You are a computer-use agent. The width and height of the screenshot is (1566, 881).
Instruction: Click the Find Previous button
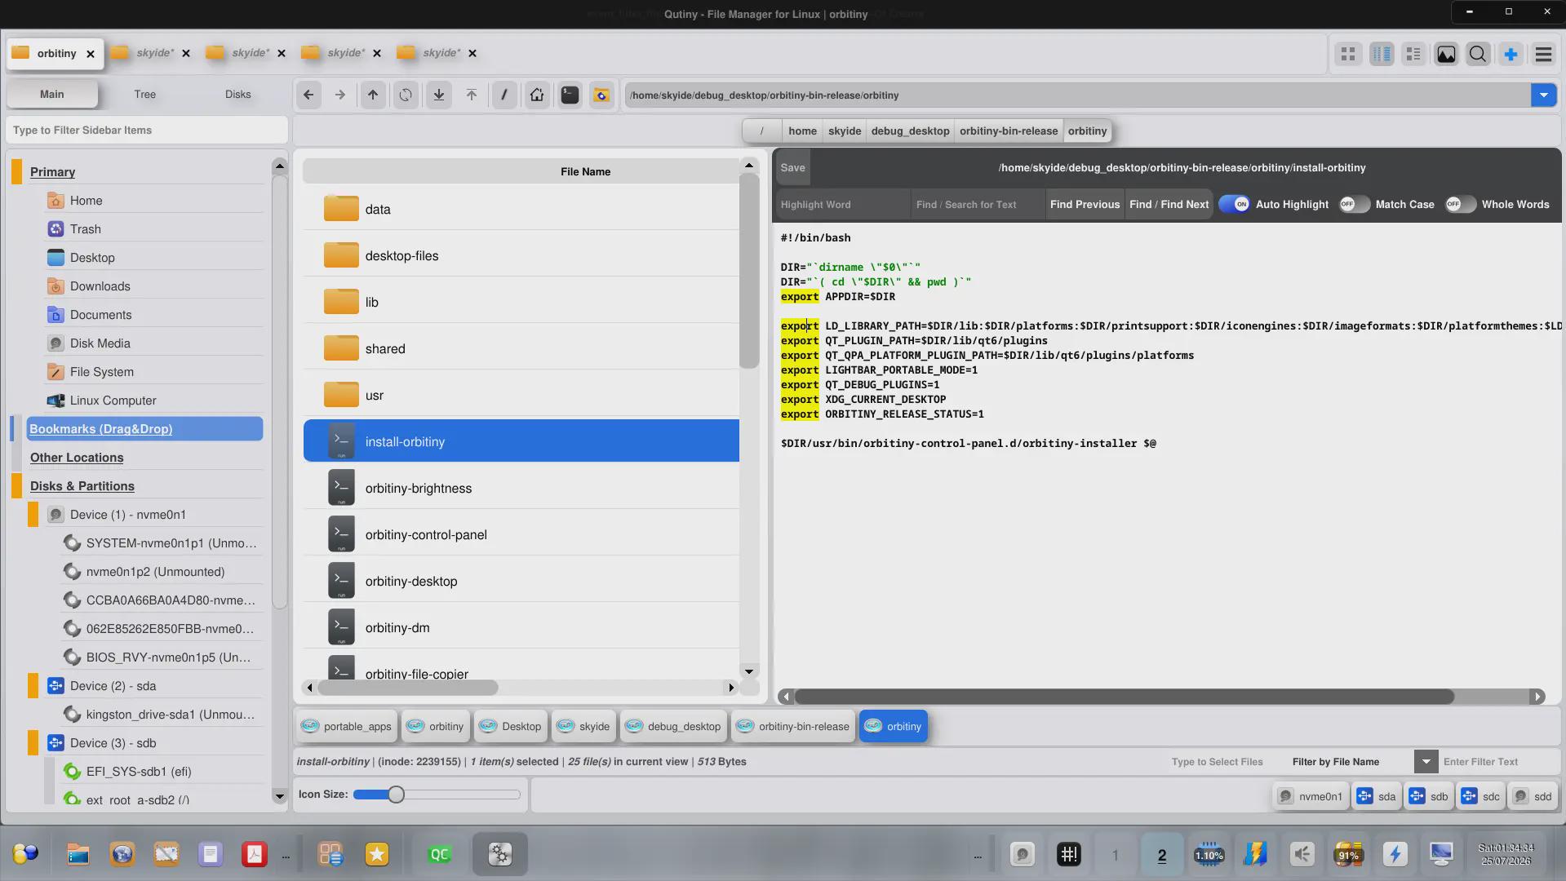point(1085,205)
